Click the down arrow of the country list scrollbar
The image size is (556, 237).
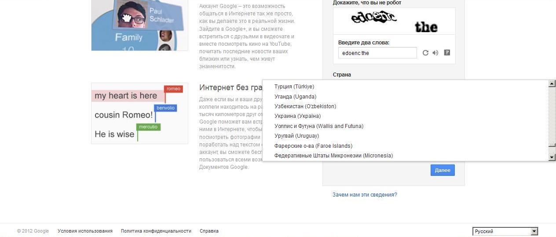(x=552, y=157)
